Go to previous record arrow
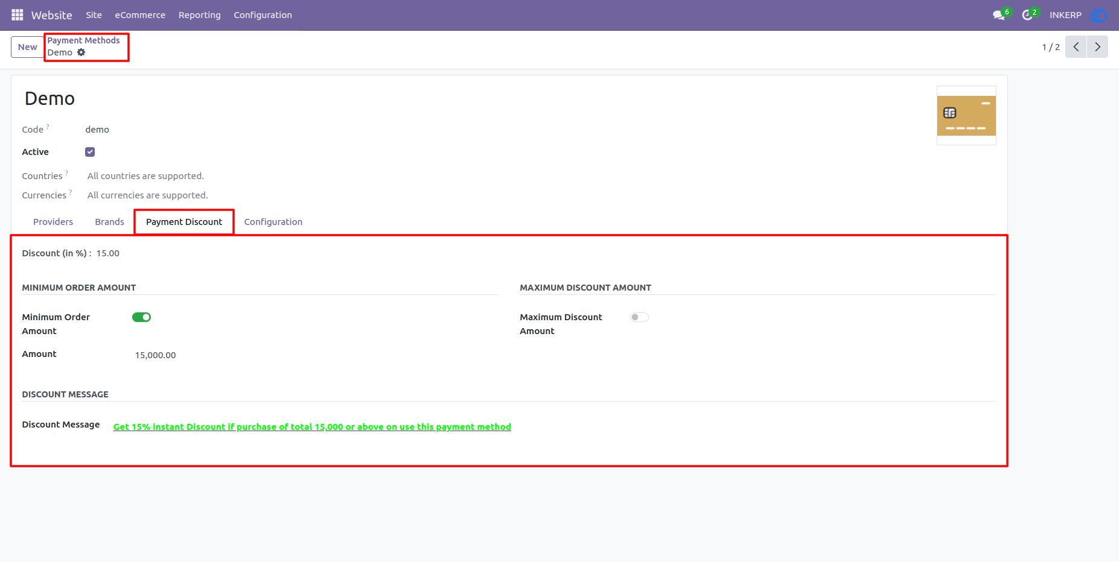Viewport: 1119px width, 562px height. (1076, 47)
